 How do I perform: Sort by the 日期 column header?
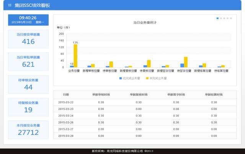pos(66,94)
